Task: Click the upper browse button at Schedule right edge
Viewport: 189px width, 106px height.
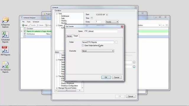Action: [134, 62]
